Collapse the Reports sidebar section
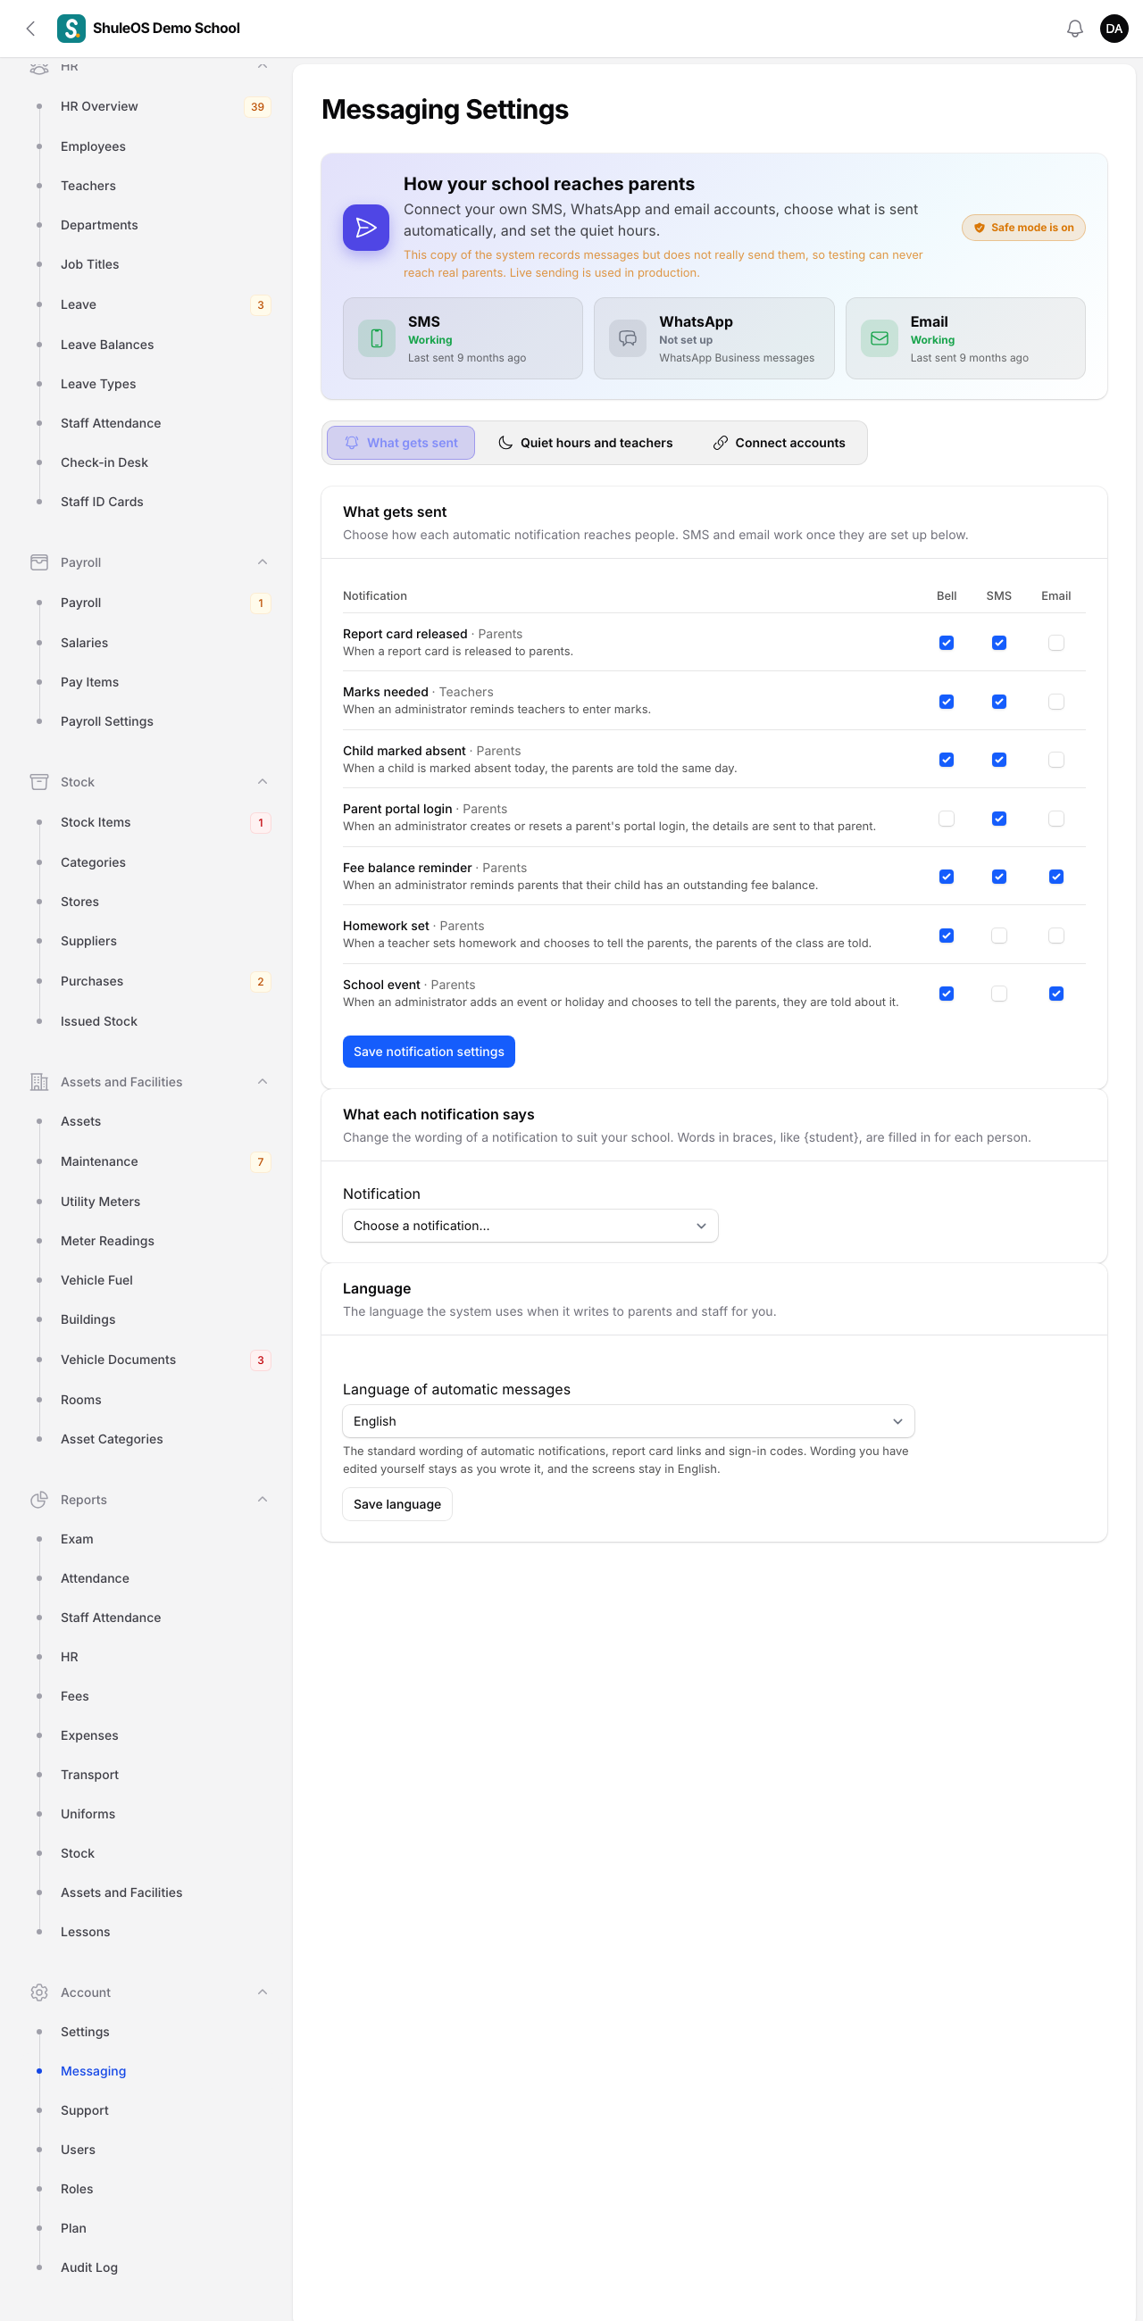 [263, 1500]
